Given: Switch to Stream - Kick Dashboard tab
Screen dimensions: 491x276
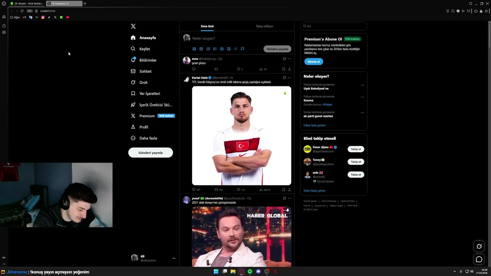Looking at the screenshot, I should (x=26, y=3).
